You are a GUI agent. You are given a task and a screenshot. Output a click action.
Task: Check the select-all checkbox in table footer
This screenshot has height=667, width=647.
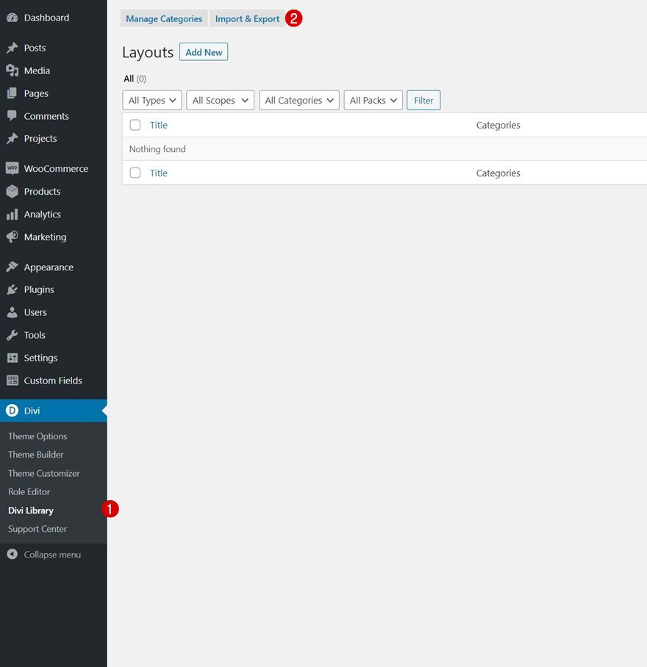pos(135,173)
